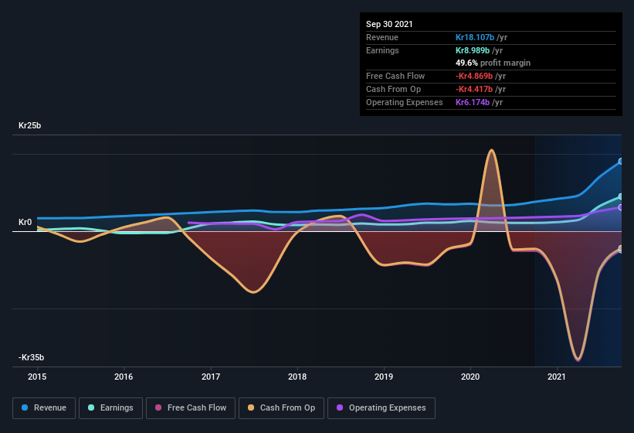Click the 2021 x-axis year label
Screen dimensions: 634x433
557,377
